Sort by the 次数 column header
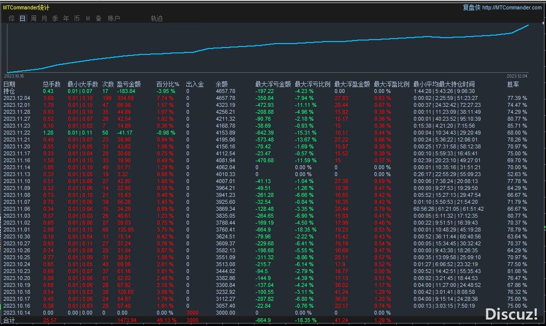 coord(108,84)
